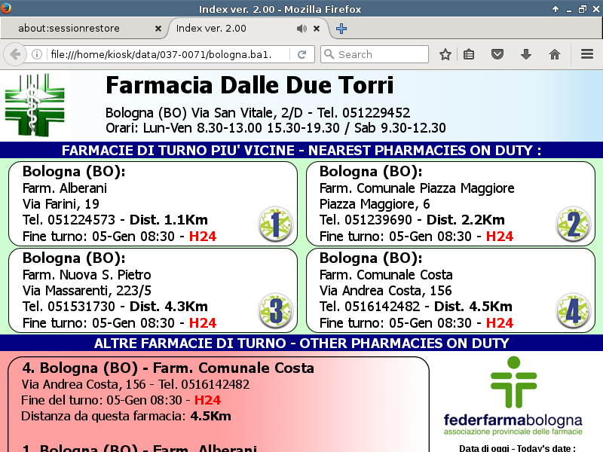Go to the Firefox home page icon
The height and width of the screenshot is (452, 603).
click(x=555, y=54)
